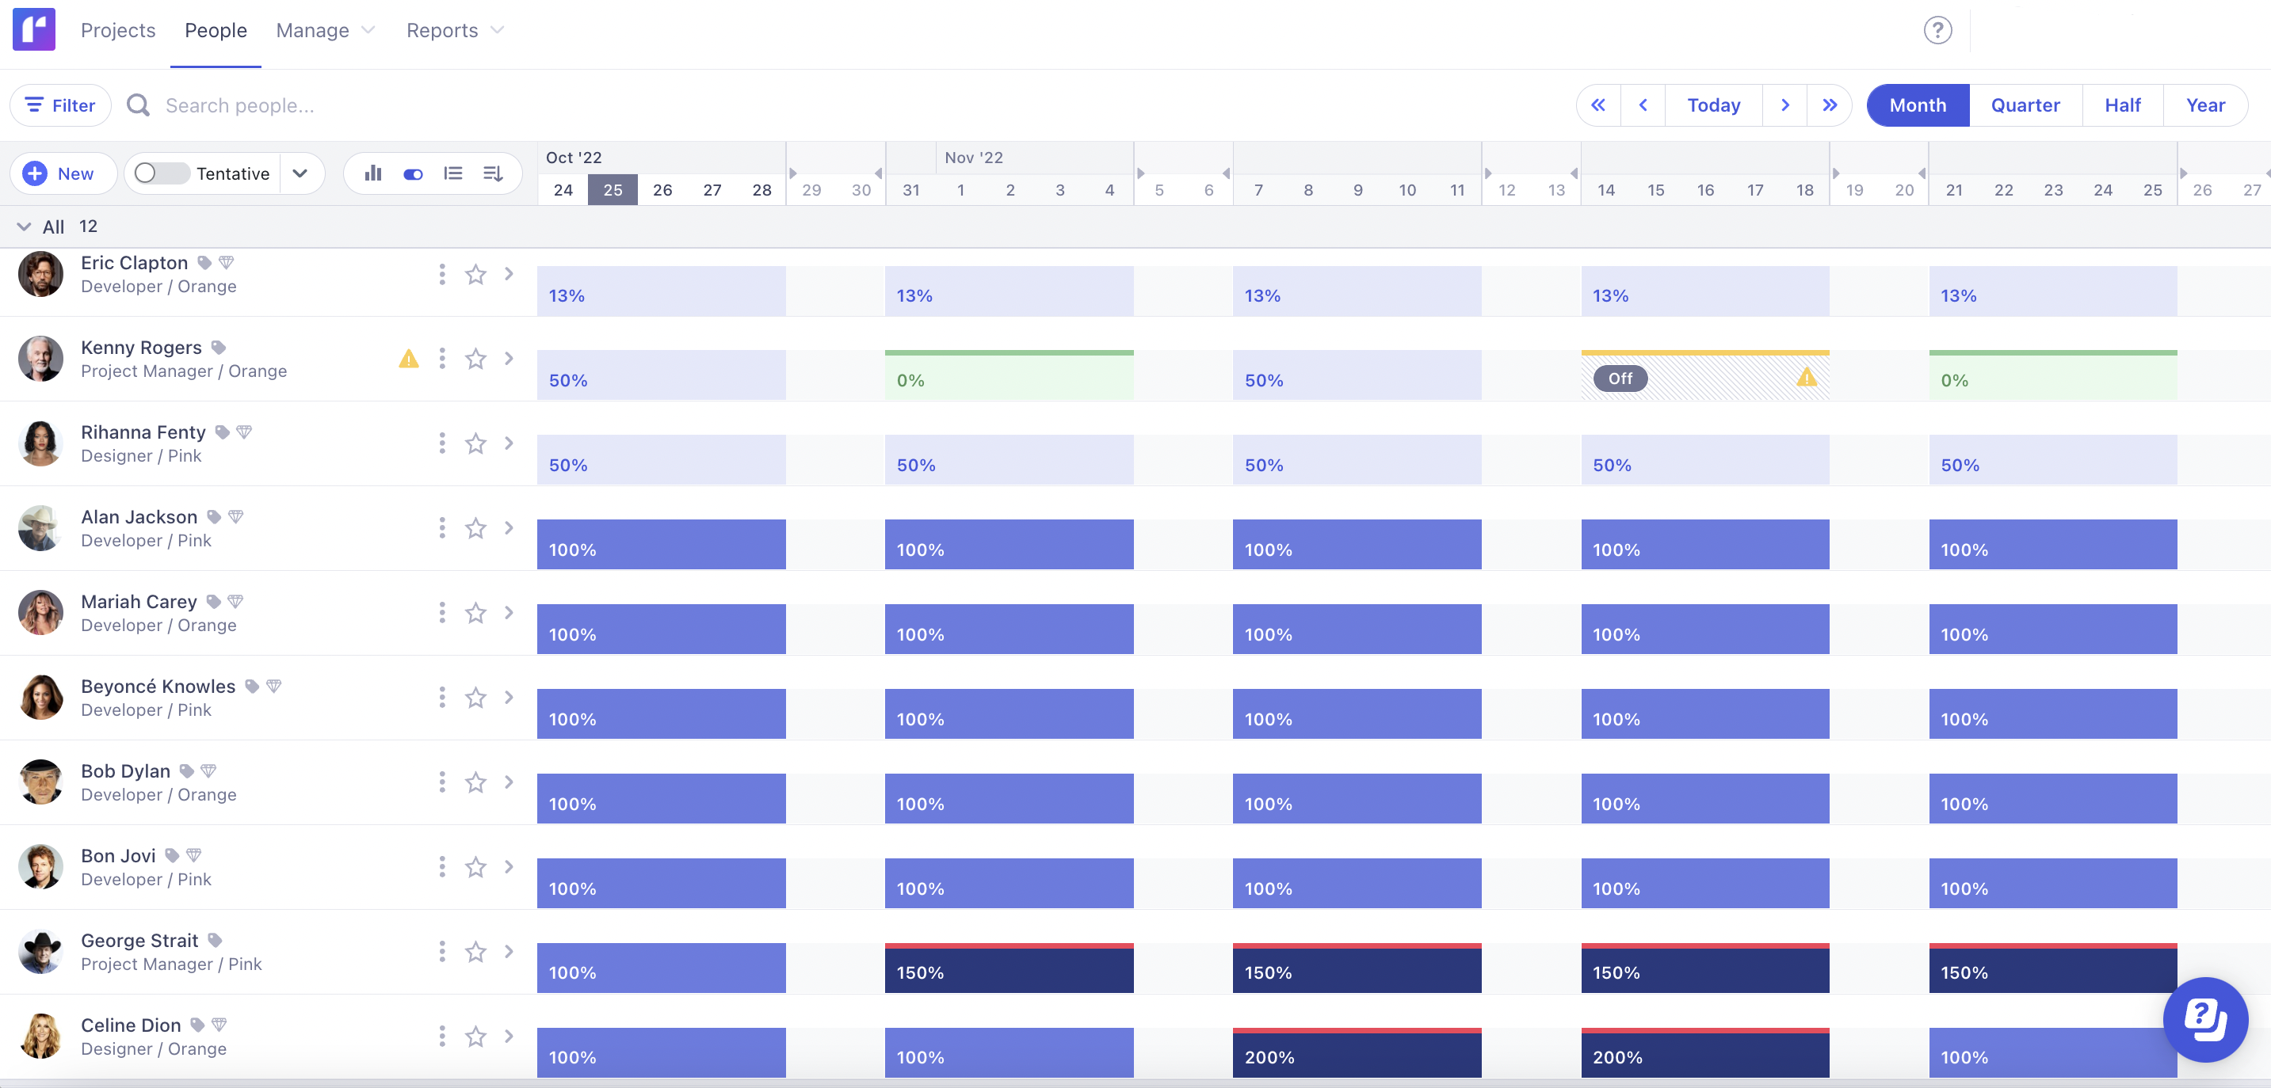Screen dimensions: 2271x1088
Task: Click the sort order icon in the toolbar
Action: point(492,173)
